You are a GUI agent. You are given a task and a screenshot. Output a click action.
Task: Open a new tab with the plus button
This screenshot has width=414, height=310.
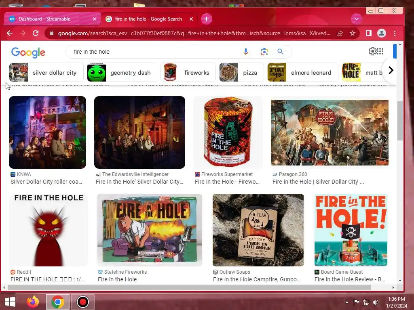coord(207,19)
